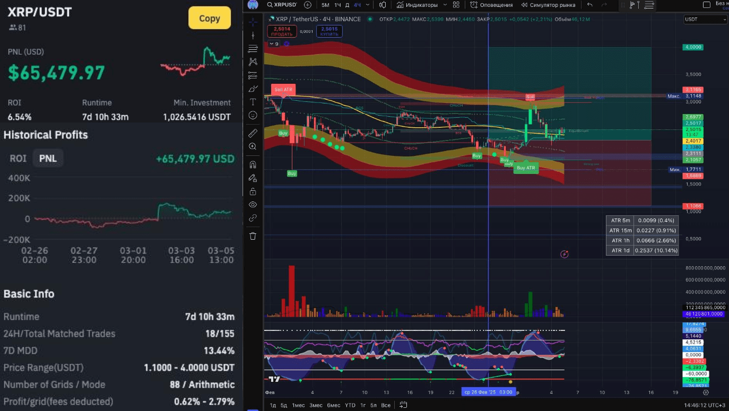The height and width of the screenshot is (411, 729).
Task: Open symbol search for XRPUSD
Action: pyautogui.click(x=282, y=5)
